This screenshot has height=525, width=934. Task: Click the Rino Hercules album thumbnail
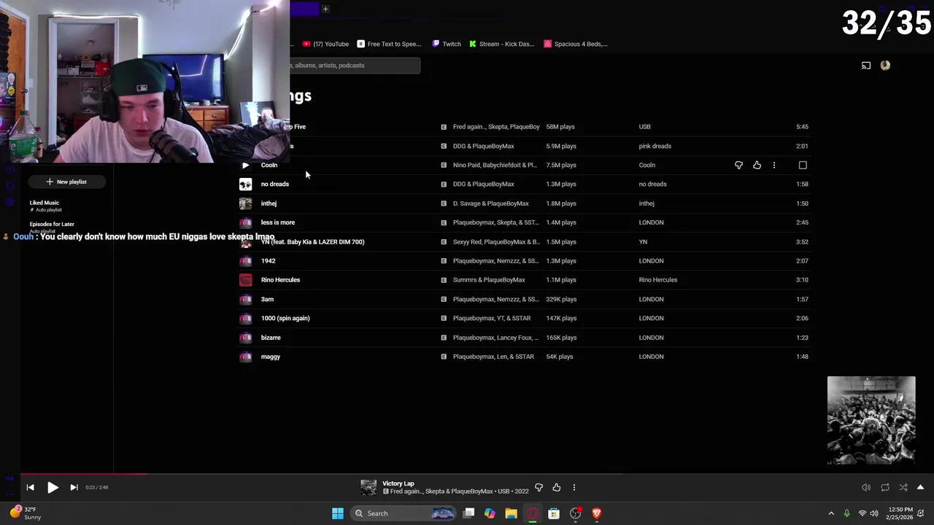(245, 280)
